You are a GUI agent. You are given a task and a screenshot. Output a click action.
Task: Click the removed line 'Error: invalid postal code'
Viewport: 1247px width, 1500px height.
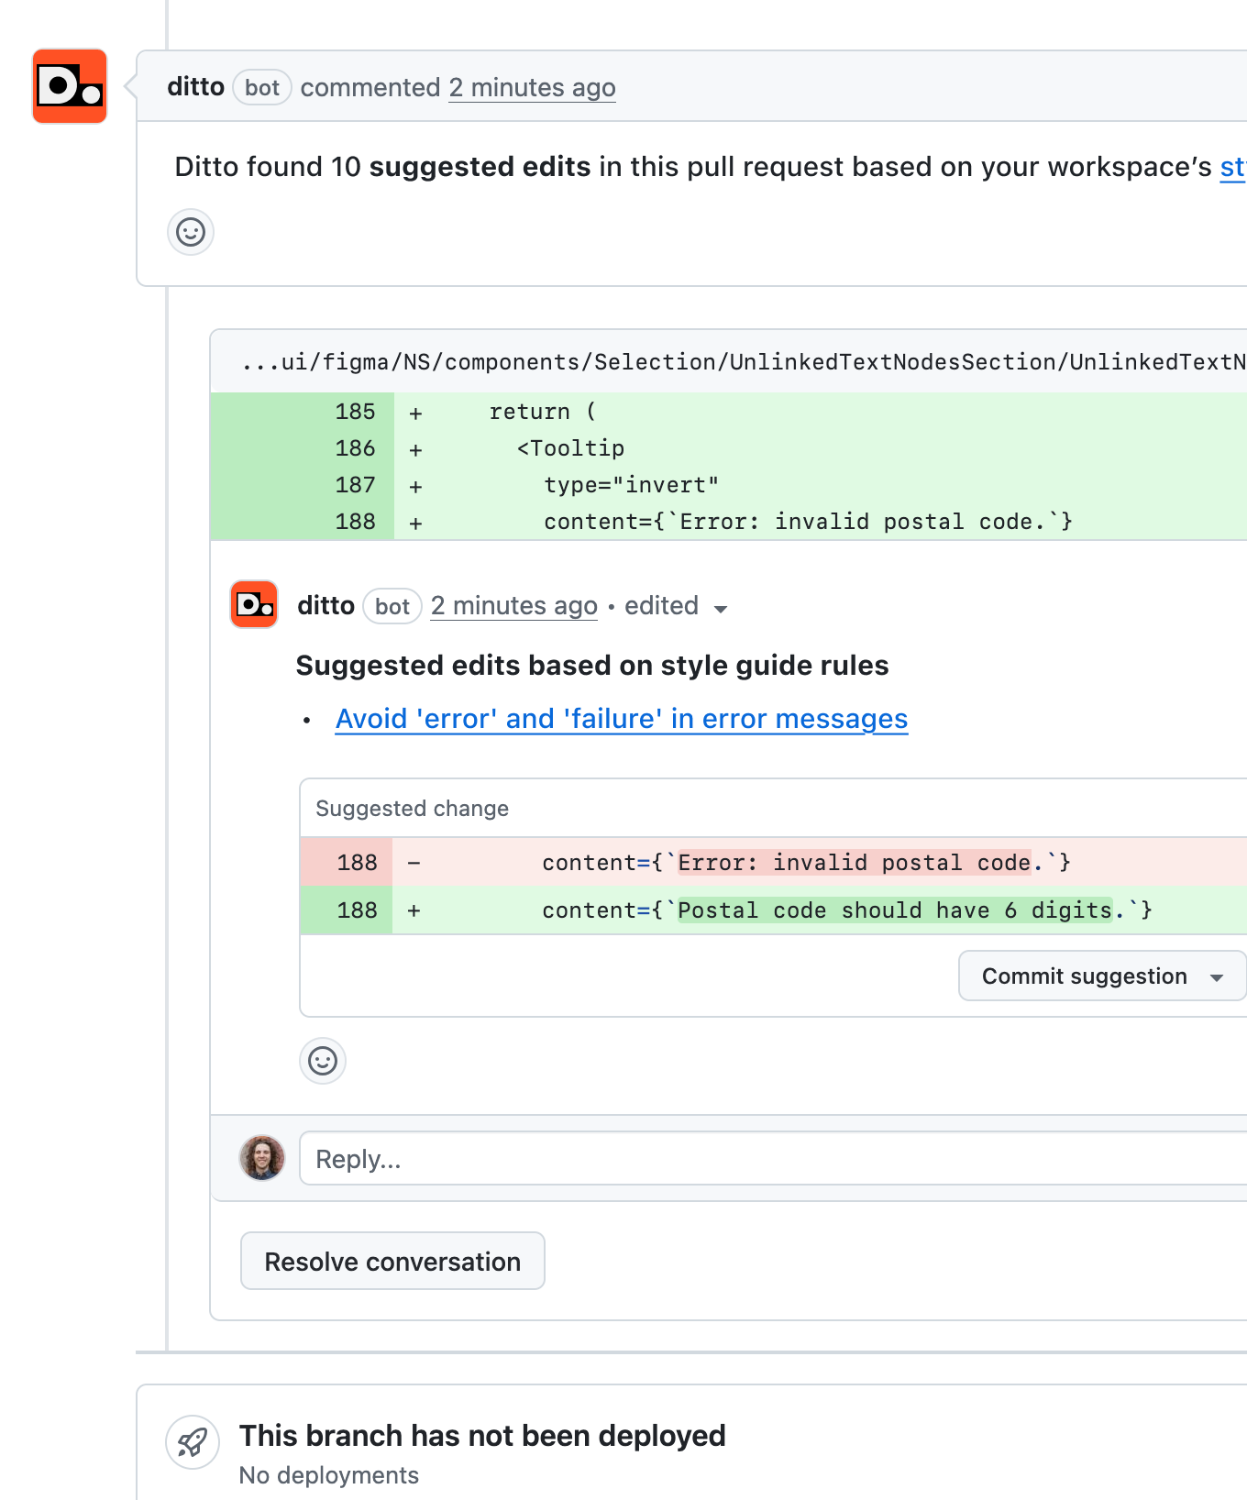pyautogui.click(x=774, y=862)
